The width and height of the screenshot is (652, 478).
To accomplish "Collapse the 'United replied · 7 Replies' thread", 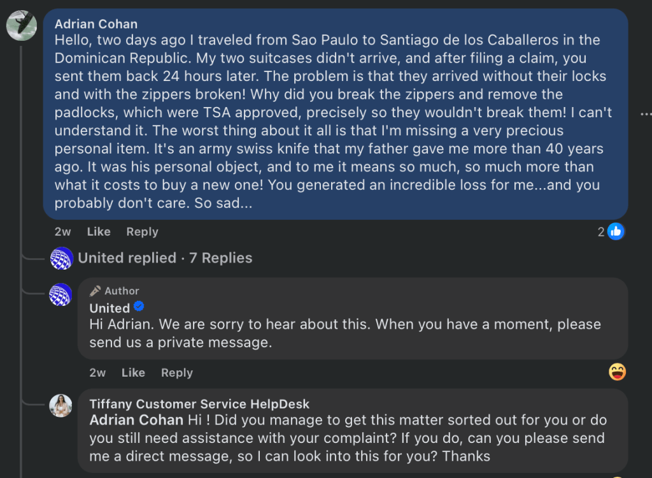I will (x=165, y=258).
